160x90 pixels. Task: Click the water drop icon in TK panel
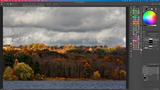pos(138,36)
